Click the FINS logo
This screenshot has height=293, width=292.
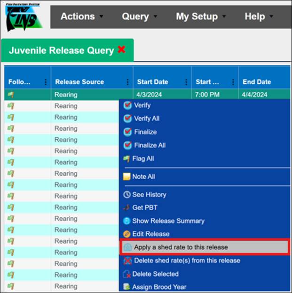click(x=24, y=17)
